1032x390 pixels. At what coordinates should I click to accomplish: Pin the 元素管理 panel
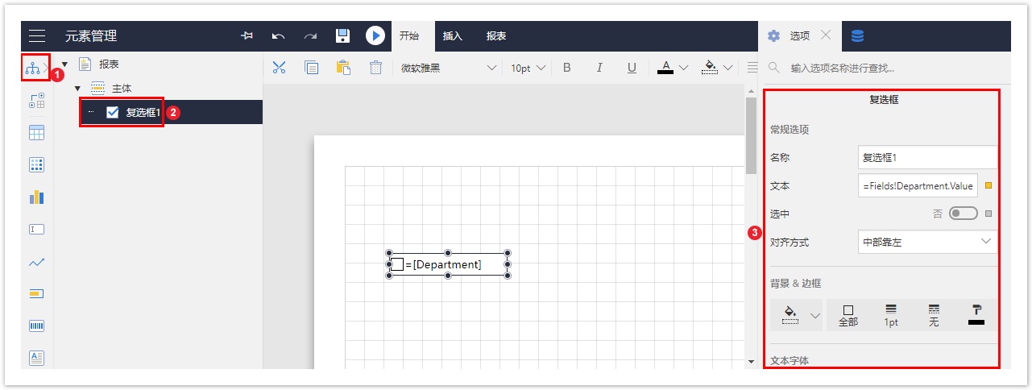pyautogui.click(x=247, y=35)
